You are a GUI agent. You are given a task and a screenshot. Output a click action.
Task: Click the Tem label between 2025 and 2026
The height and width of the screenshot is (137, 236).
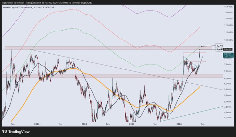click(155, 124)
